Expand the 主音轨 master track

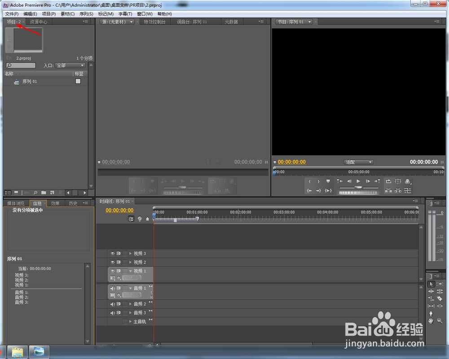pyautogui.click(x=130, y=321)
